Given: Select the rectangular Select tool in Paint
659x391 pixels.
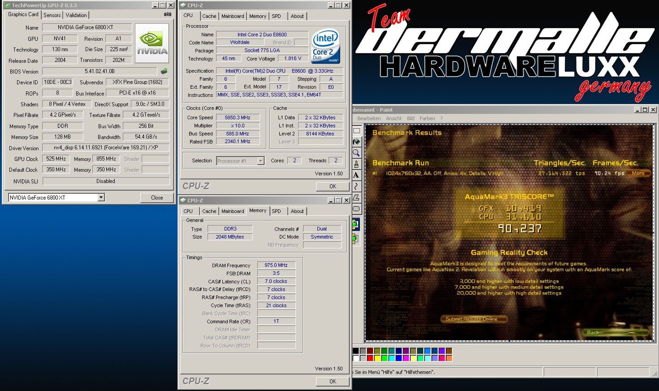Looking at the screenshot, I should pos(356,130).
